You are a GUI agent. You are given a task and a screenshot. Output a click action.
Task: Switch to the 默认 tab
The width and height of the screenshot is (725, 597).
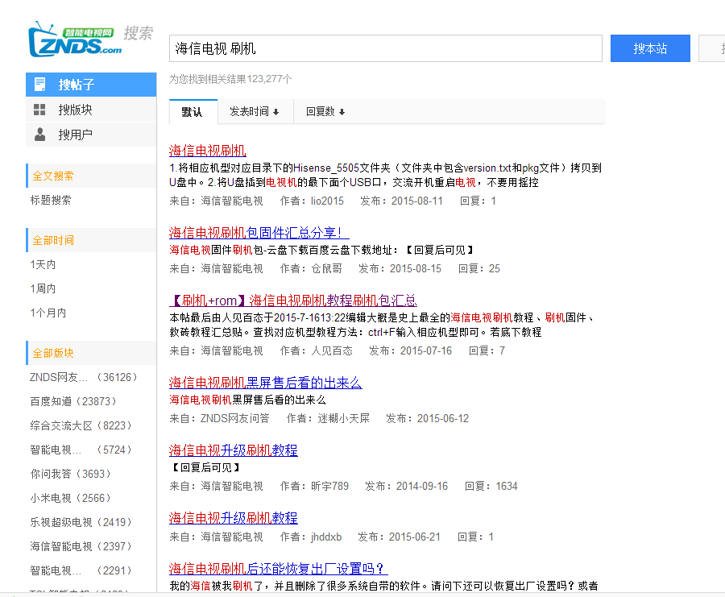pos(193,112)
